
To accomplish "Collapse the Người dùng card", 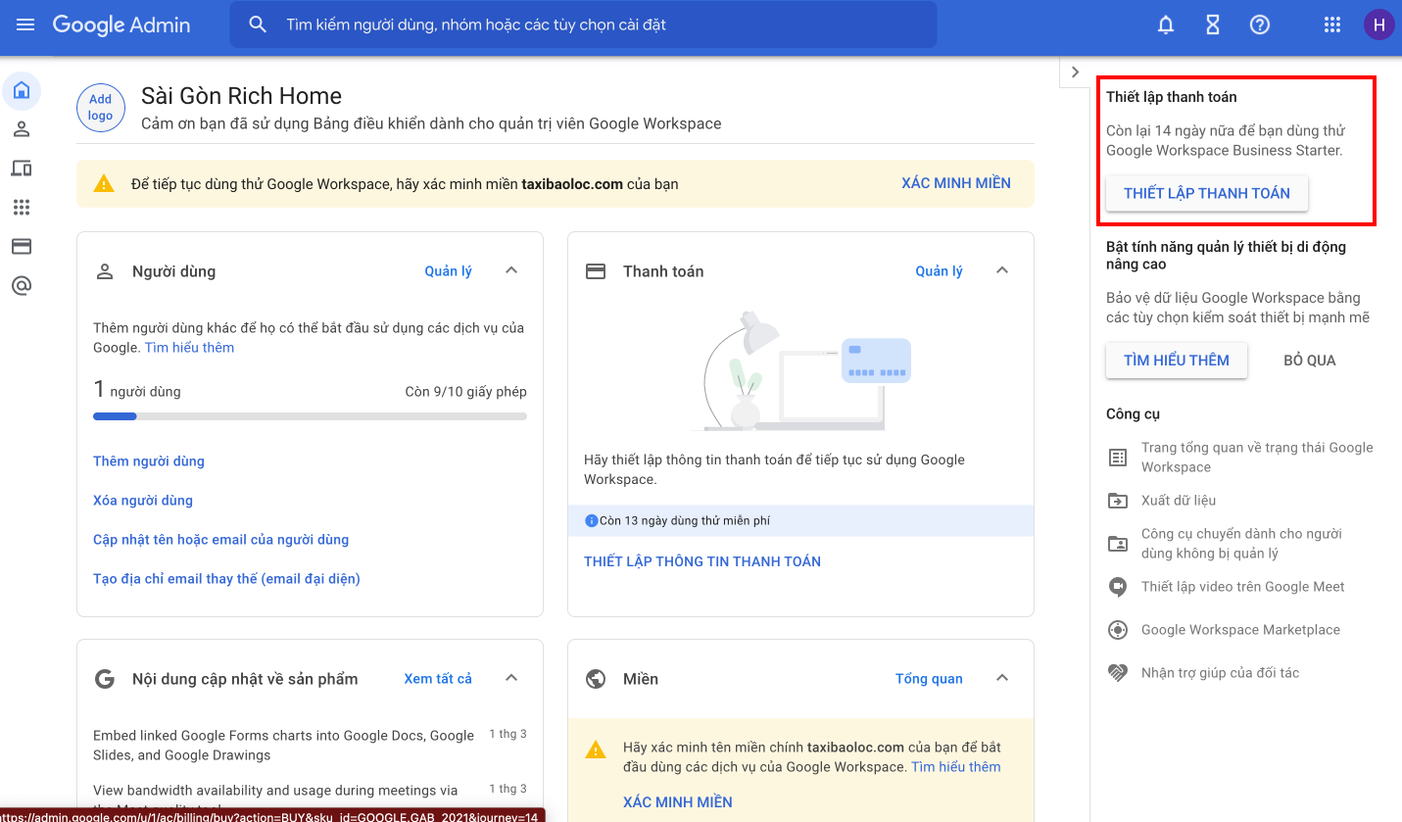I will [511, 270].
